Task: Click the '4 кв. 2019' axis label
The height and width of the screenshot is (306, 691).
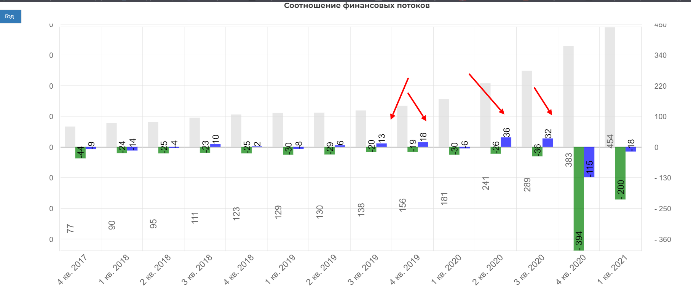Action: tap(404, 269)
